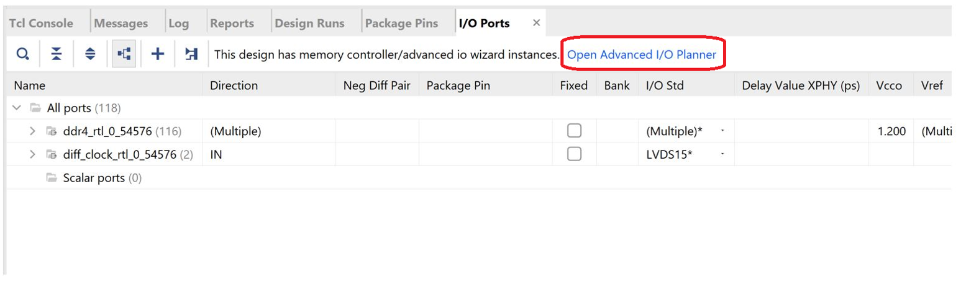Open the Design Runs tab

click(309, 24)
